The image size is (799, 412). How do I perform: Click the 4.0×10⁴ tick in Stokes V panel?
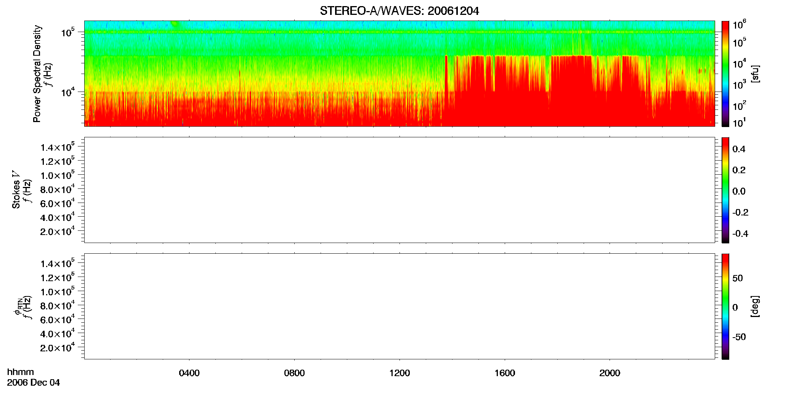(57, 217)
